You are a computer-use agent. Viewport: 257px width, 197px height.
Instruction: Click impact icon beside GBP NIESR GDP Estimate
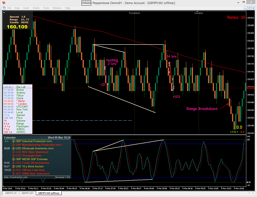14,159
